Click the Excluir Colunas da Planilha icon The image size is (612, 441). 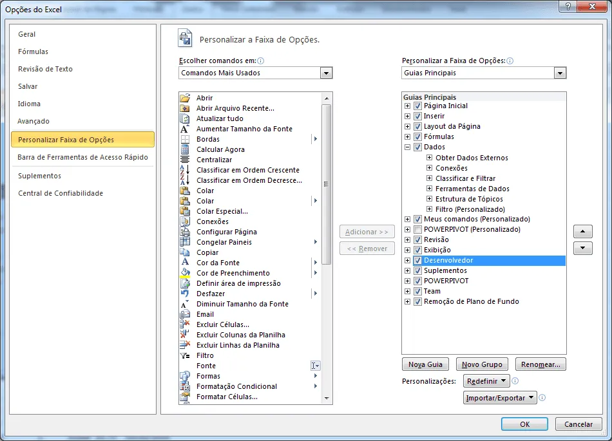[185, 335]
